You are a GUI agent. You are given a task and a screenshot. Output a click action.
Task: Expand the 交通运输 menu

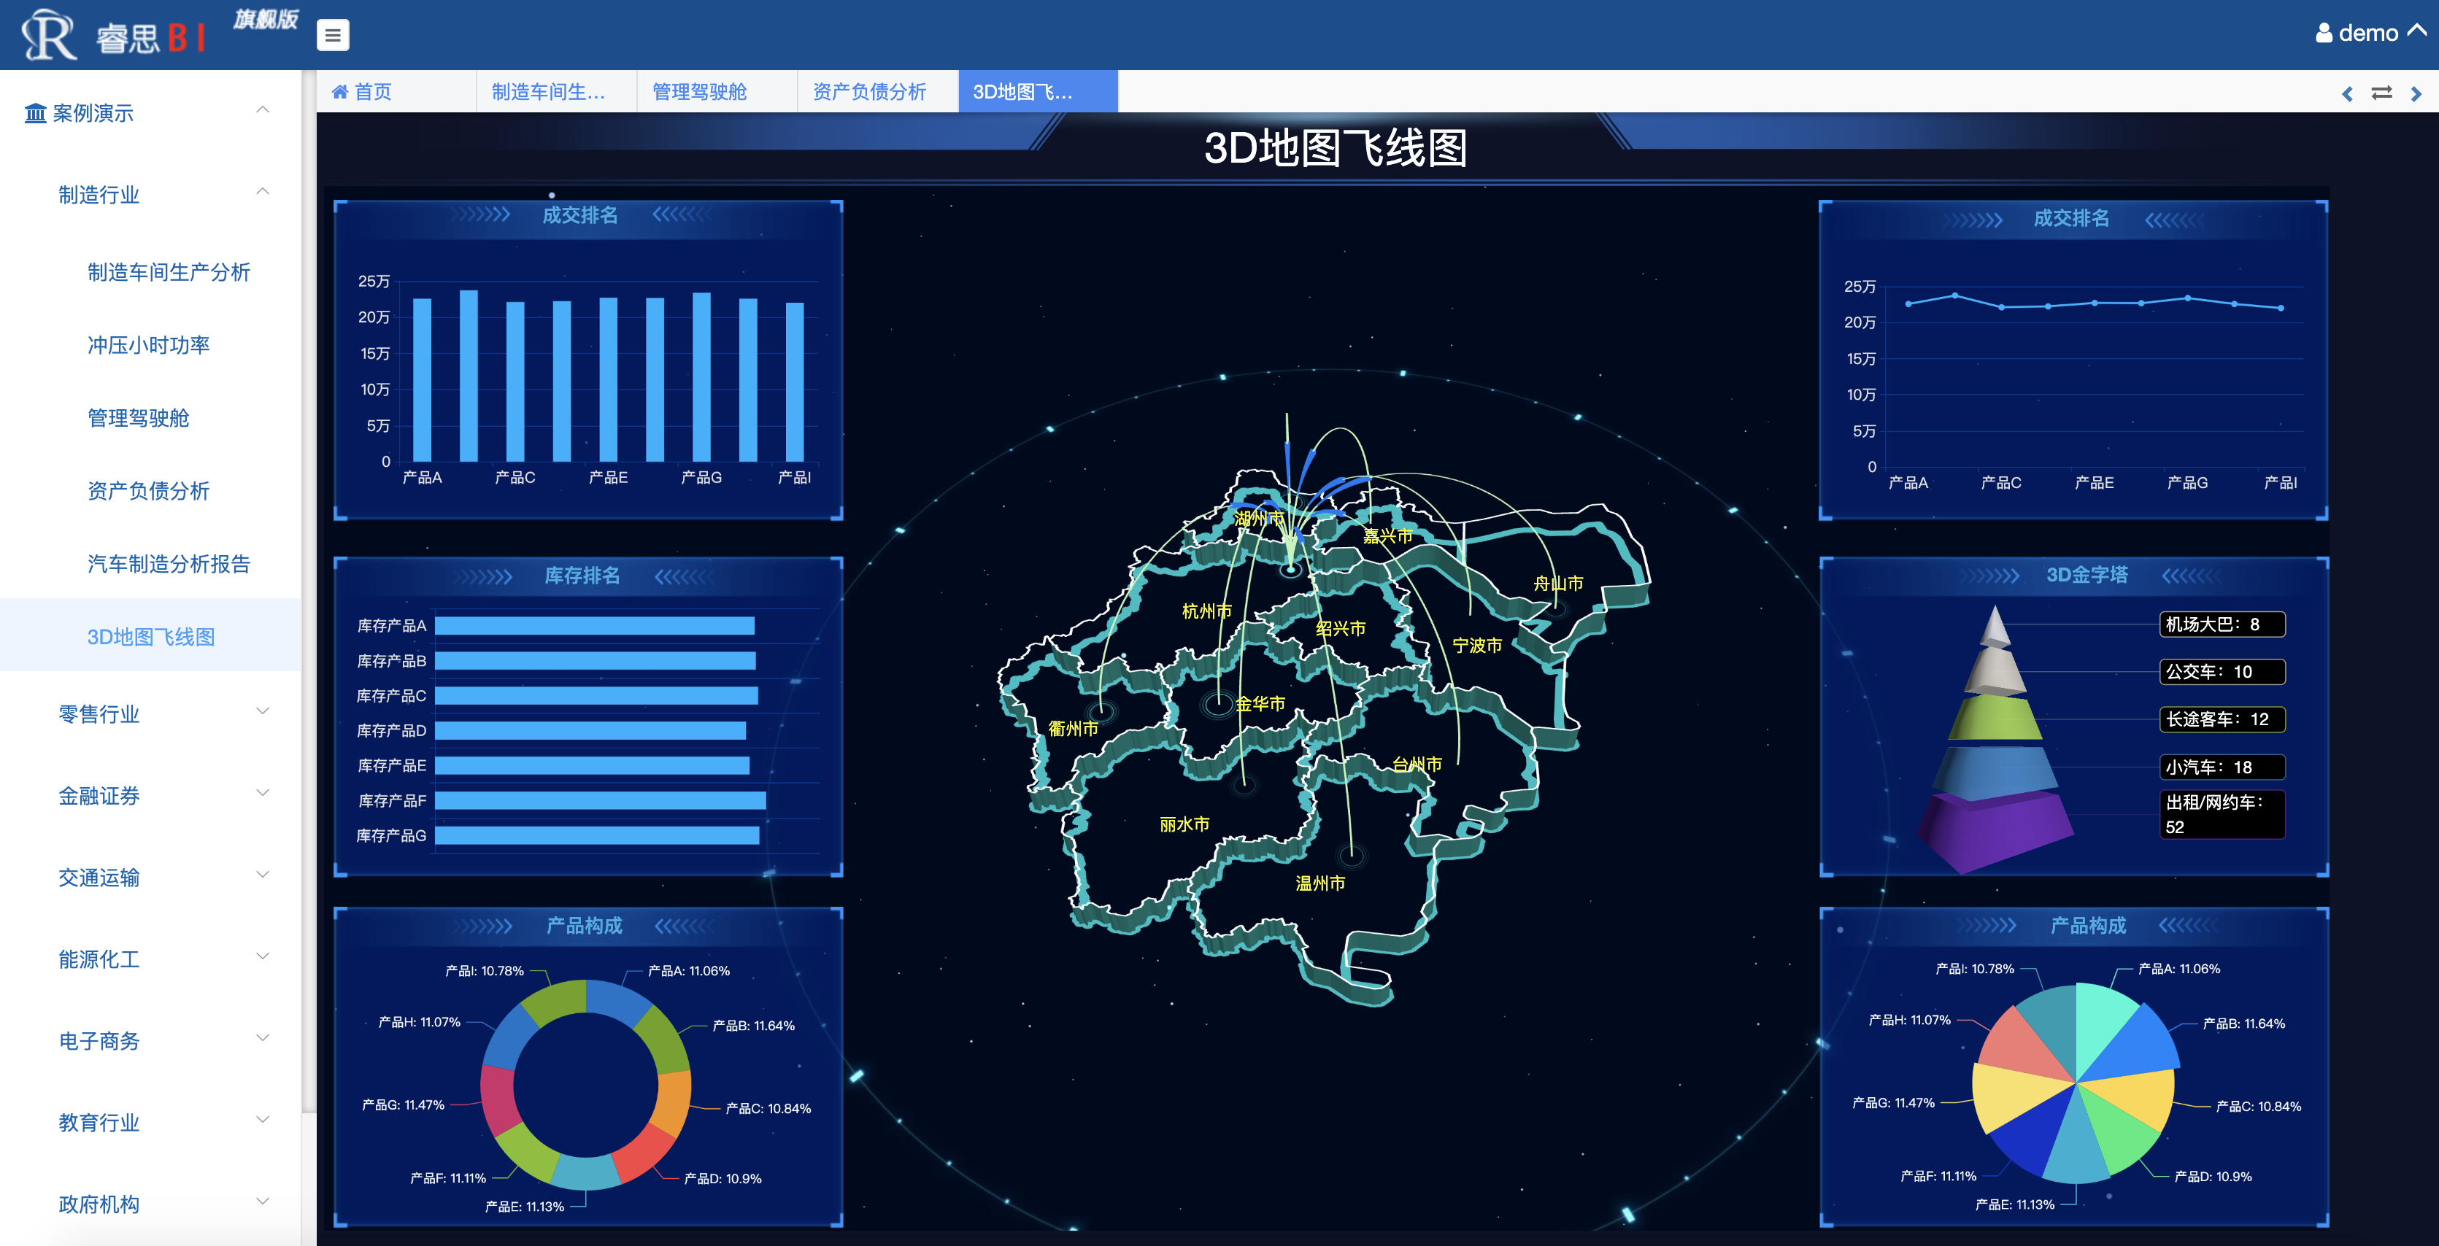[152, 877]
